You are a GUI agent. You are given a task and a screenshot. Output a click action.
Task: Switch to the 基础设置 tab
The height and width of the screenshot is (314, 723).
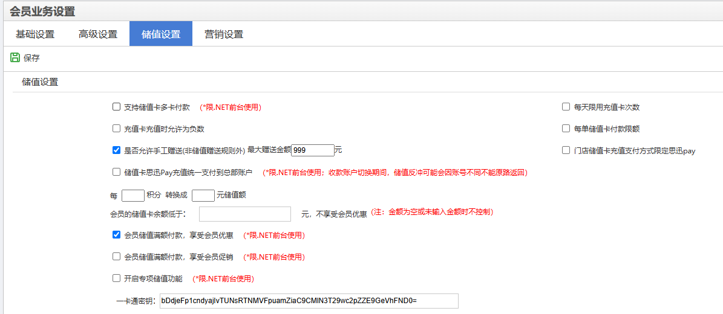pos(35,34)
